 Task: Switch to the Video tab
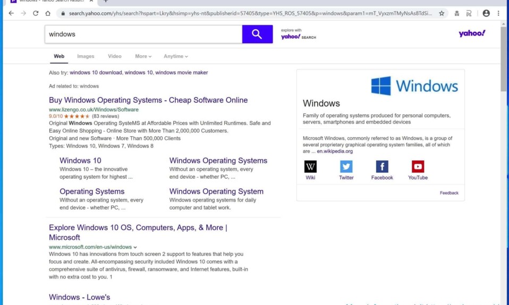(115, 56)
